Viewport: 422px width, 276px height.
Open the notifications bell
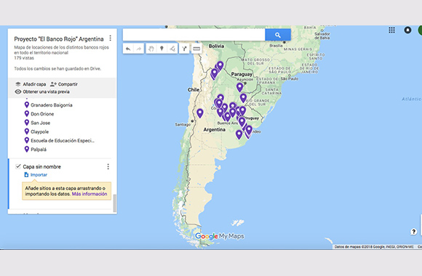(407, 30)
